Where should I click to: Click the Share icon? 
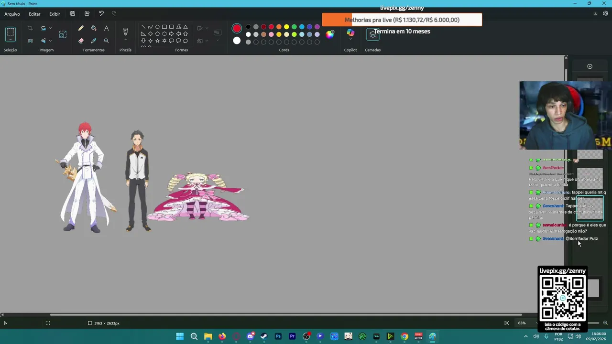point(87,14)
